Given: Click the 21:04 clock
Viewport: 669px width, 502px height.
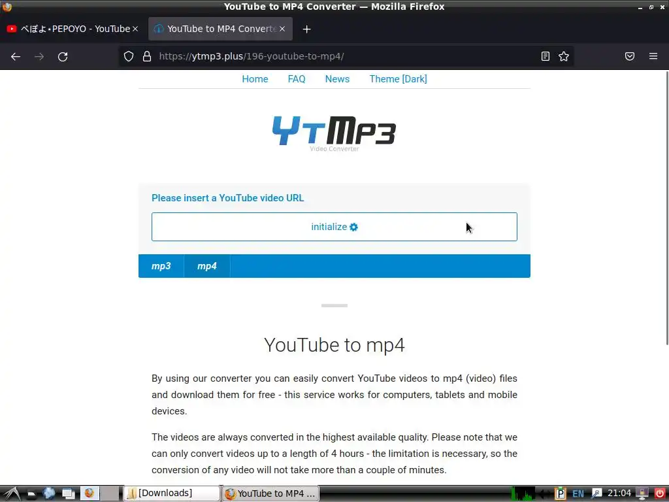Looking at the screenshot, I should pos(619,494).
